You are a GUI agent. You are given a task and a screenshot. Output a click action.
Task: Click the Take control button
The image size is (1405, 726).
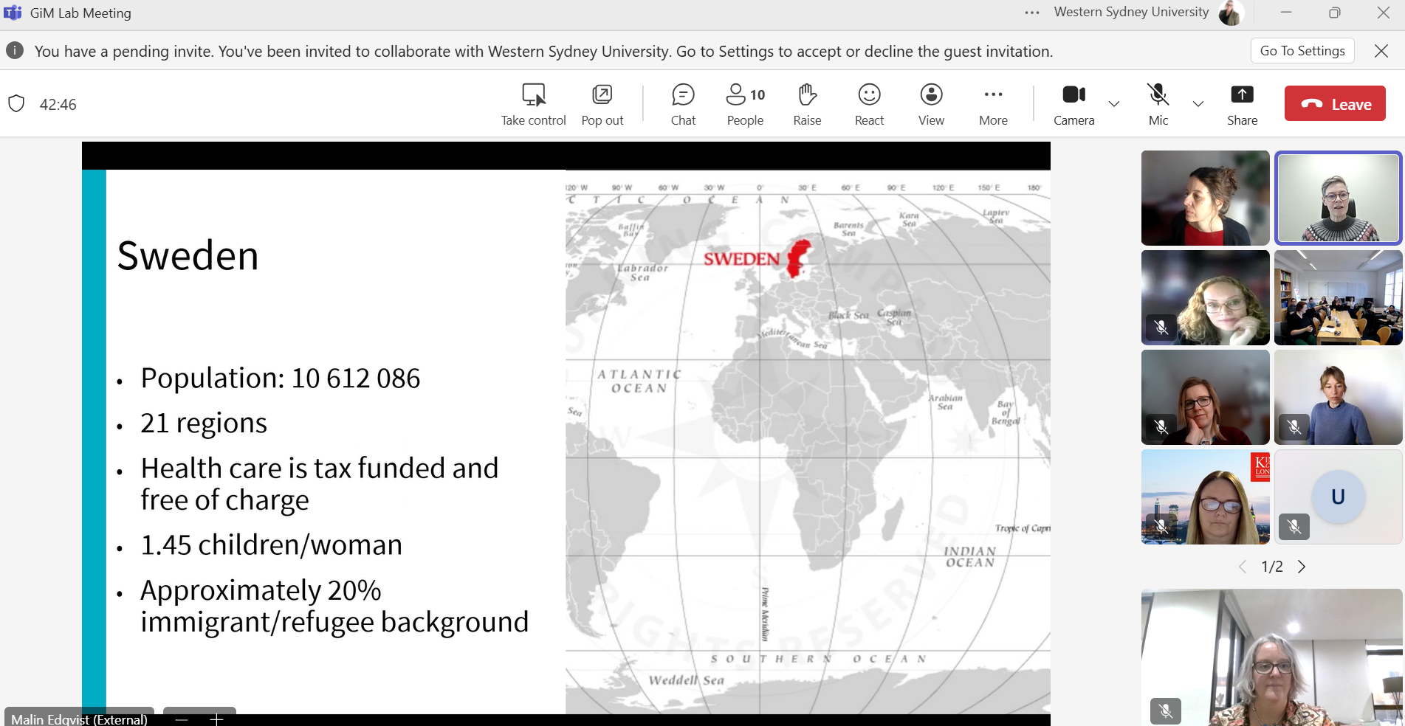pos(533,104)
